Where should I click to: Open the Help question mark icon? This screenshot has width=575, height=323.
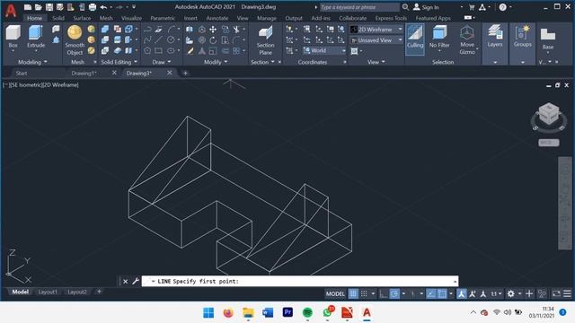coord(503,7)
